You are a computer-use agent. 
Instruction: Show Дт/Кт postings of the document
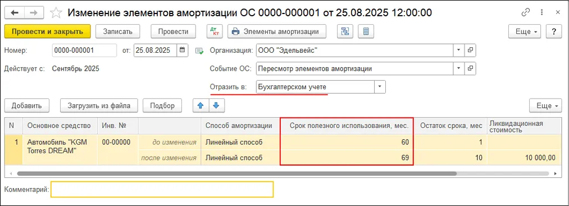[x=215, y=31]
